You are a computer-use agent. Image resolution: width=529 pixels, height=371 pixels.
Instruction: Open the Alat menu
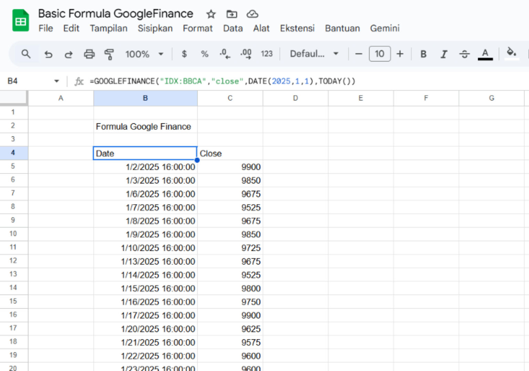pos(261,28)
